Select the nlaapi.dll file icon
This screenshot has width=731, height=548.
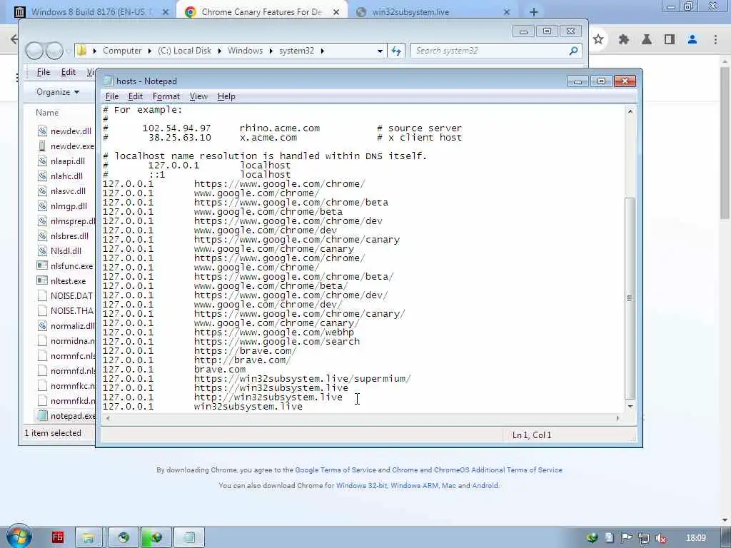[42, 161]
